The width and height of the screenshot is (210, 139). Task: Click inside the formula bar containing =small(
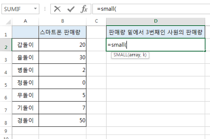coord(151,9)
